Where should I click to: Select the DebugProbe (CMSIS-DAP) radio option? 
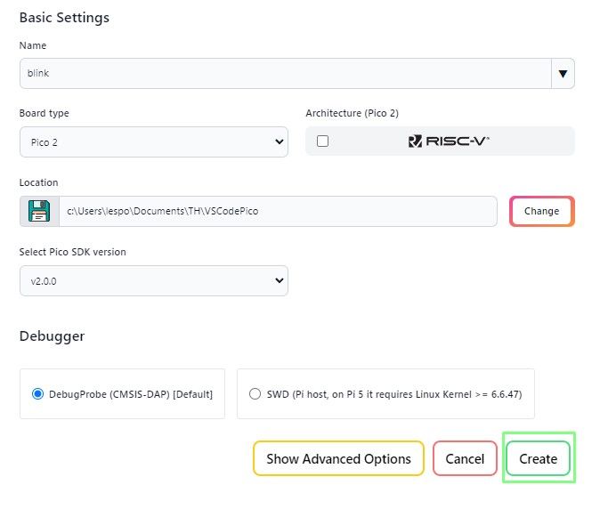coord(37,393)
